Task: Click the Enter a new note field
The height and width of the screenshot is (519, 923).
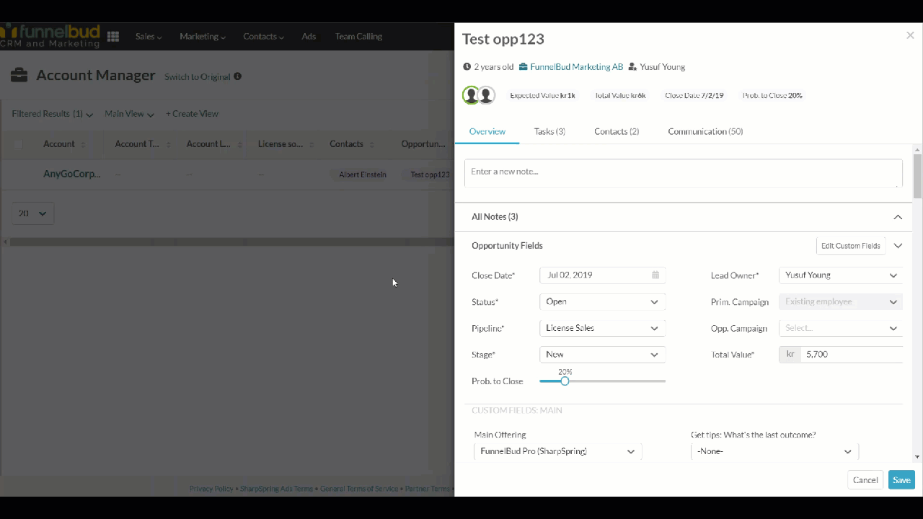Action: pos(684,173)
